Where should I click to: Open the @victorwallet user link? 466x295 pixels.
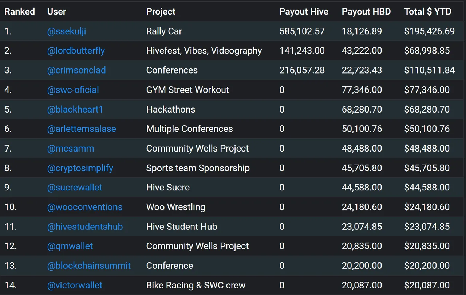click(75, 285)
